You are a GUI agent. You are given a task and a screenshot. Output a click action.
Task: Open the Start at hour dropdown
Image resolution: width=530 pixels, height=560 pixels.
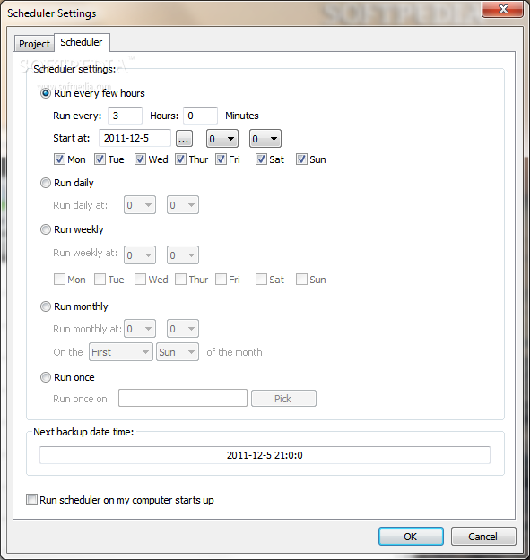222,139
